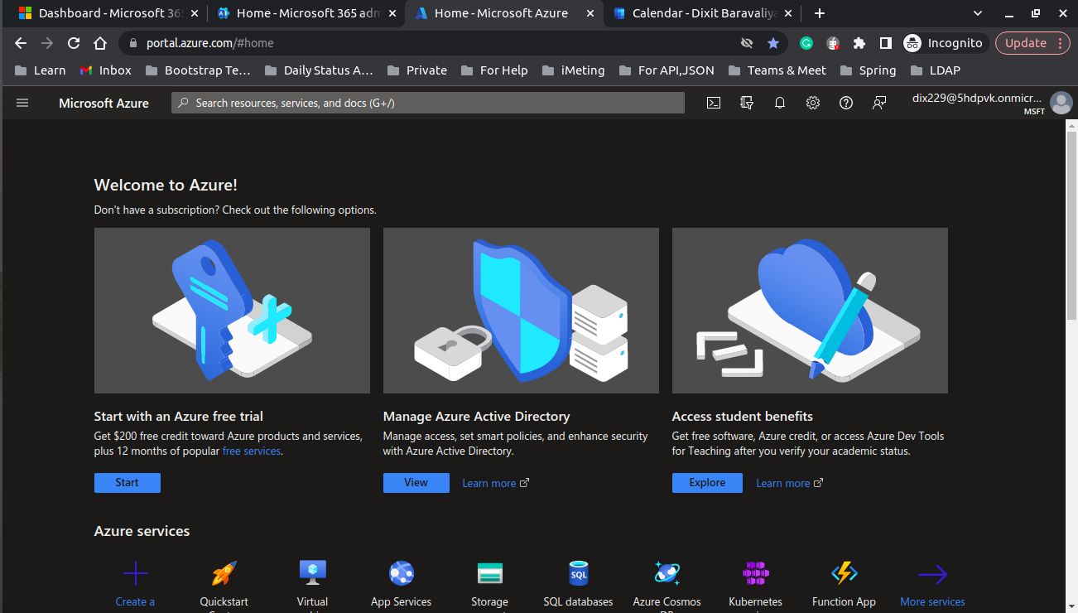Open Storage accounts service icon
Screen dimensions: 1078x613
(490, 573)
